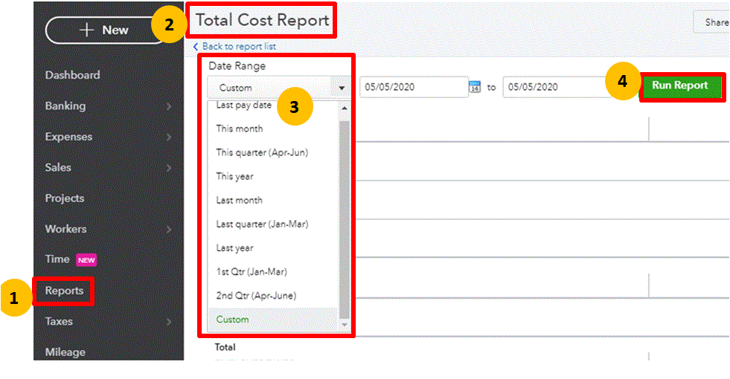Open Time in sidebar
The width and height of the screenshot is (730, 379).
coord(57,259)
